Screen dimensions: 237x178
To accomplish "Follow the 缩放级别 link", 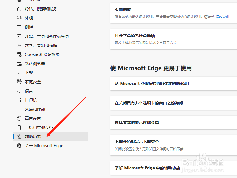I will click(222, 17).
